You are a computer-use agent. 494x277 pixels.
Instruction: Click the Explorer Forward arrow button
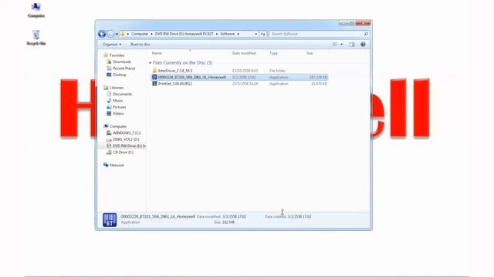tap(110, 34)
